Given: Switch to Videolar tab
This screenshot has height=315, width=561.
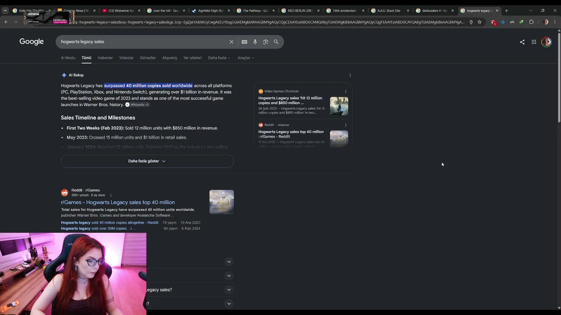Looking at the screenshot, I should tap(126, 58).
